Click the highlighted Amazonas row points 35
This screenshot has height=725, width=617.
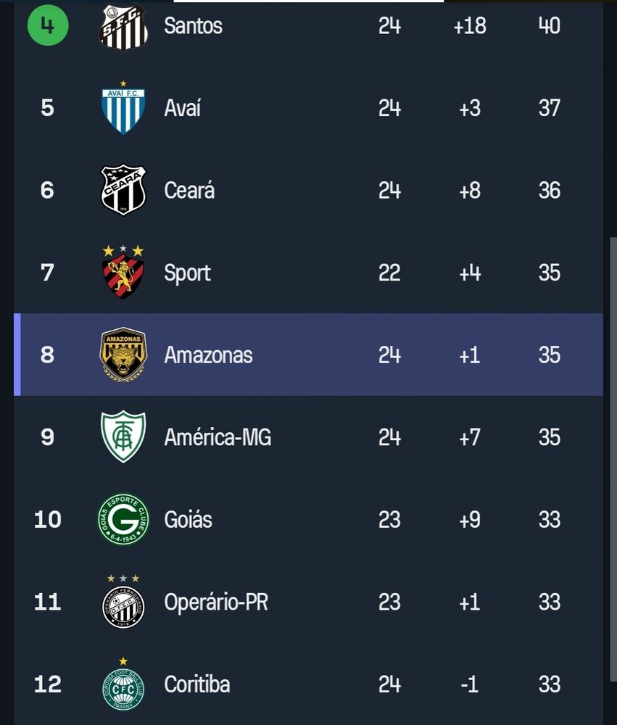550,355
